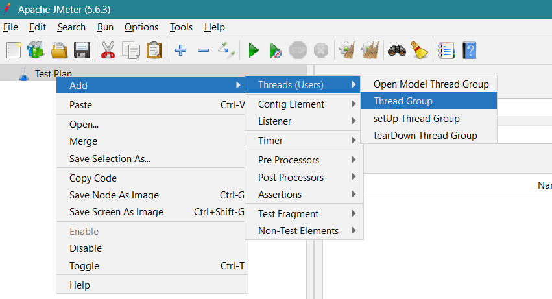This screenshot has width=552, height=299.
Task: Click the Clear All double broom icon
Action: (370, 51)
